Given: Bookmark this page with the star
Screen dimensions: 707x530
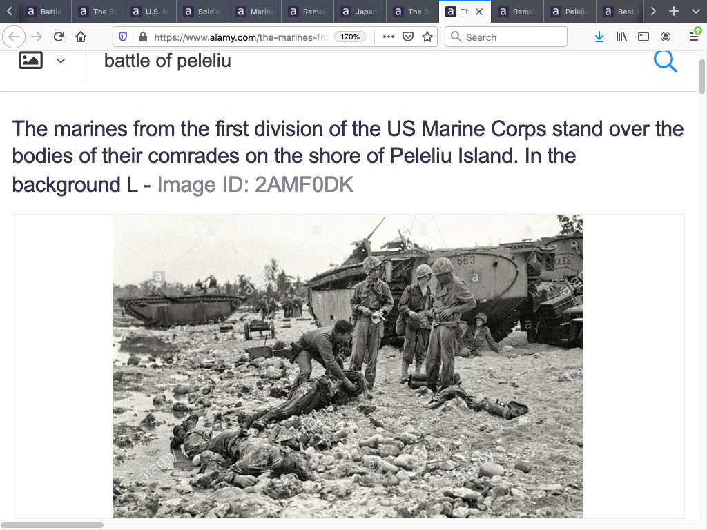Looking at the screenshot, I should tap(427, 37).
